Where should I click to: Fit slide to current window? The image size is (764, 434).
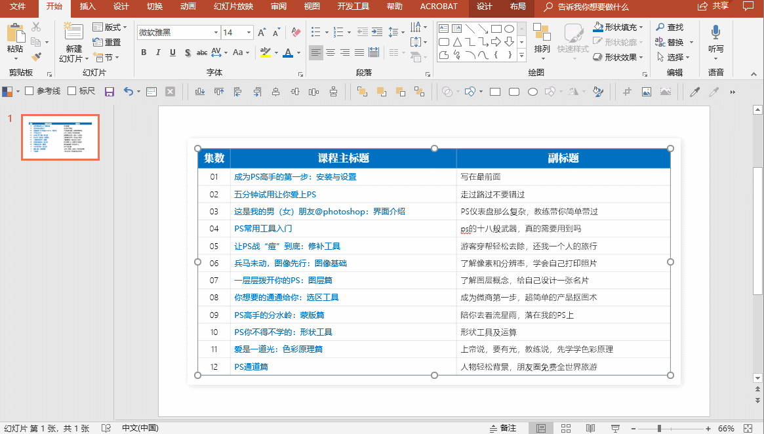[x=748, y=428]
